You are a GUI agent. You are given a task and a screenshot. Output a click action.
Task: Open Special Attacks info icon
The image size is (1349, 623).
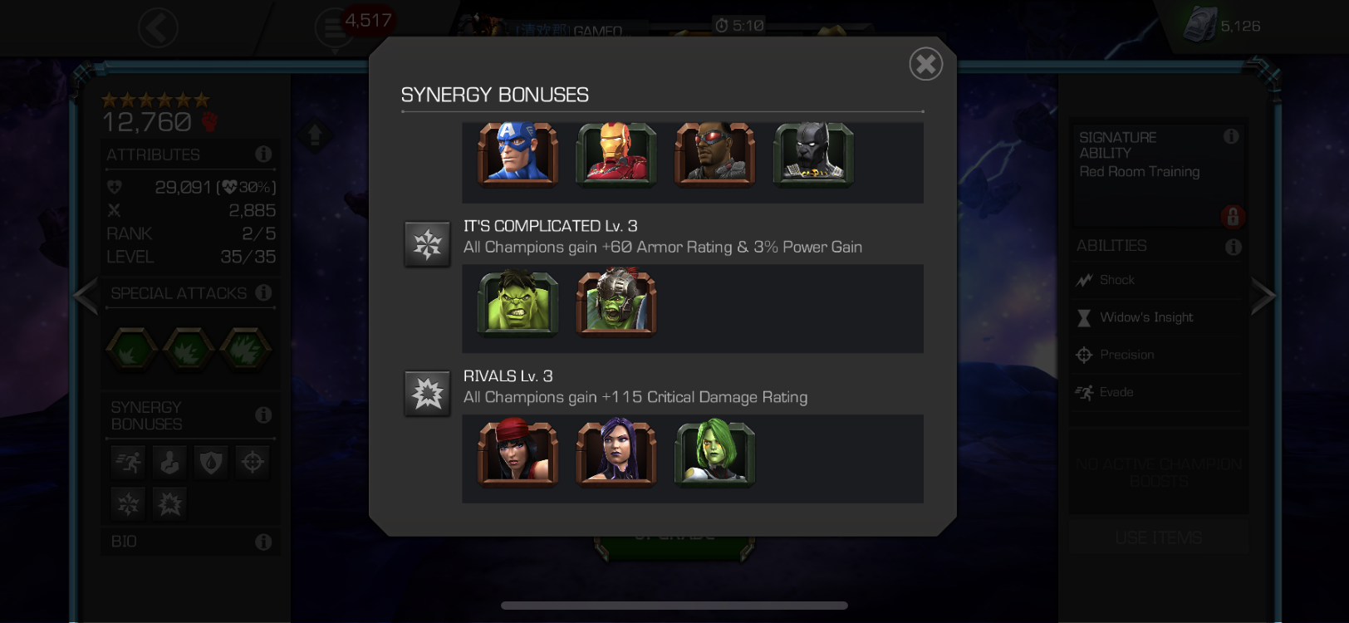click(263, 292)
